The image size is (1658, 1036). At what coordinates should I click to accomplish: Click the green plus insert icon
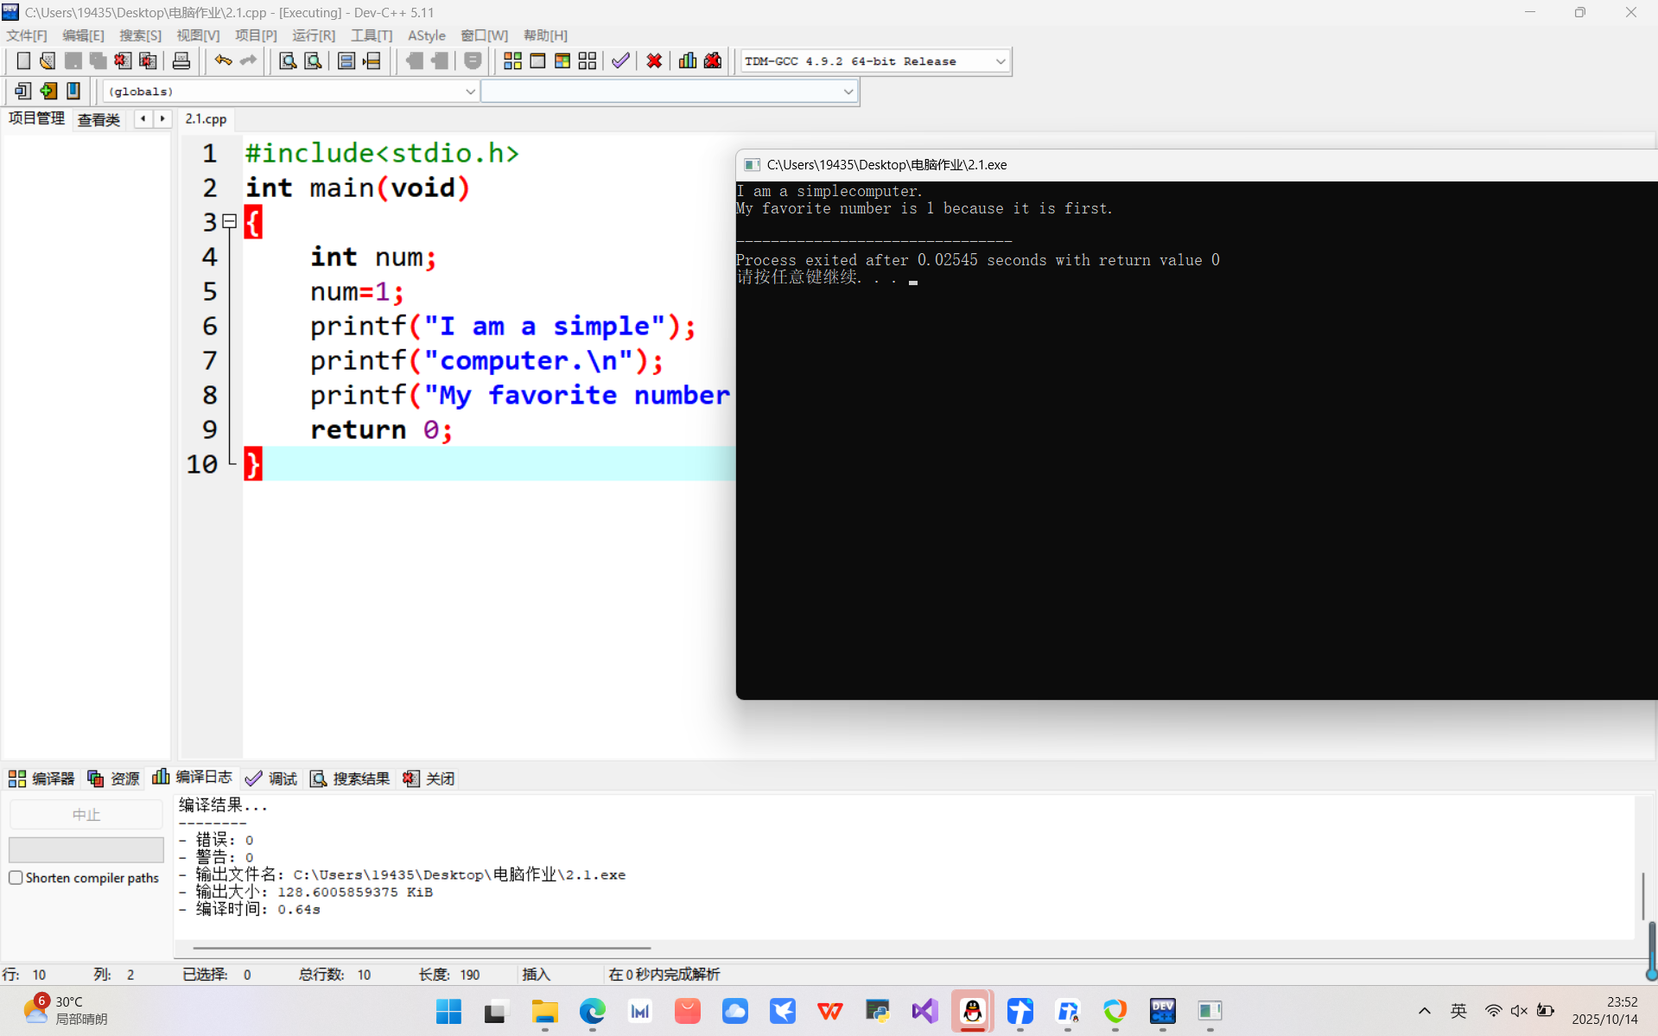tap(48, 91)
